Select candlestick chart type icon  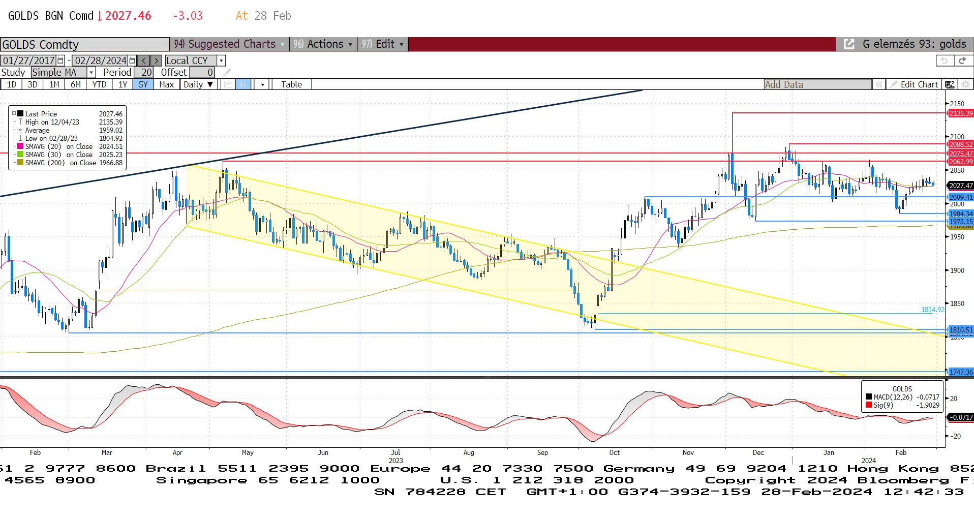point(244,84)
